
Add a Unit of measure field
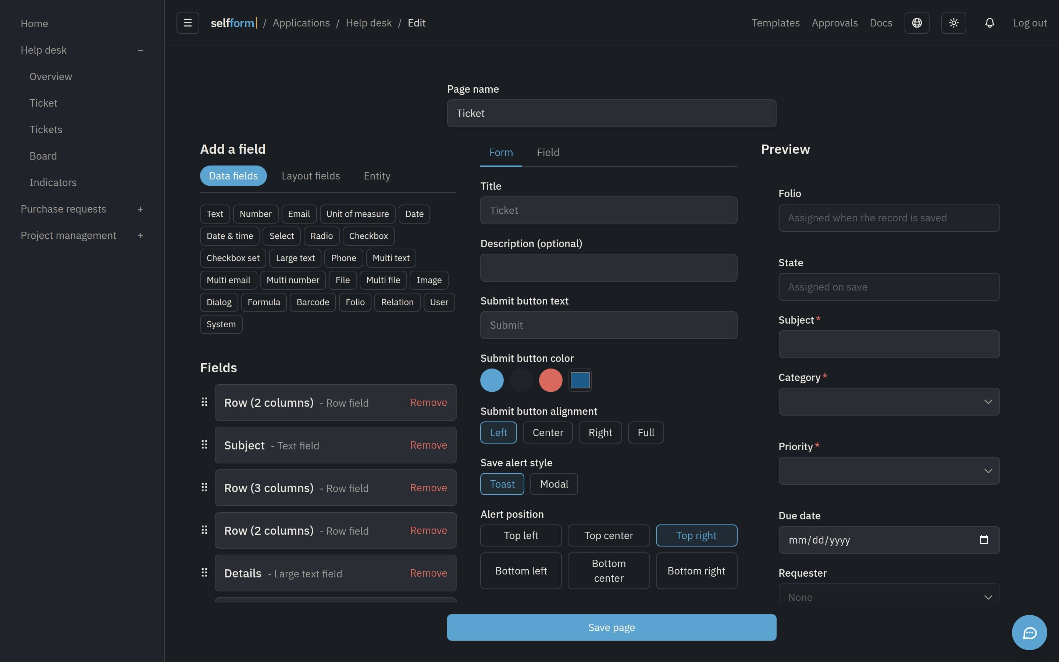pos(357,214)
